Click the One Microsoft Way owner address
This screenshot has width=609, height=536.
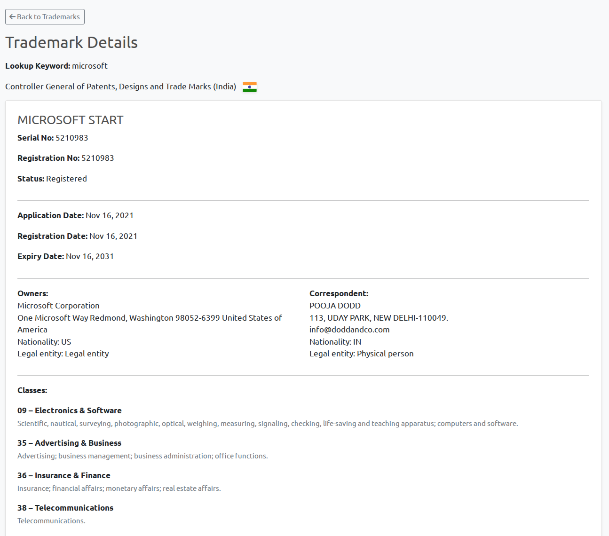point(150,318)
